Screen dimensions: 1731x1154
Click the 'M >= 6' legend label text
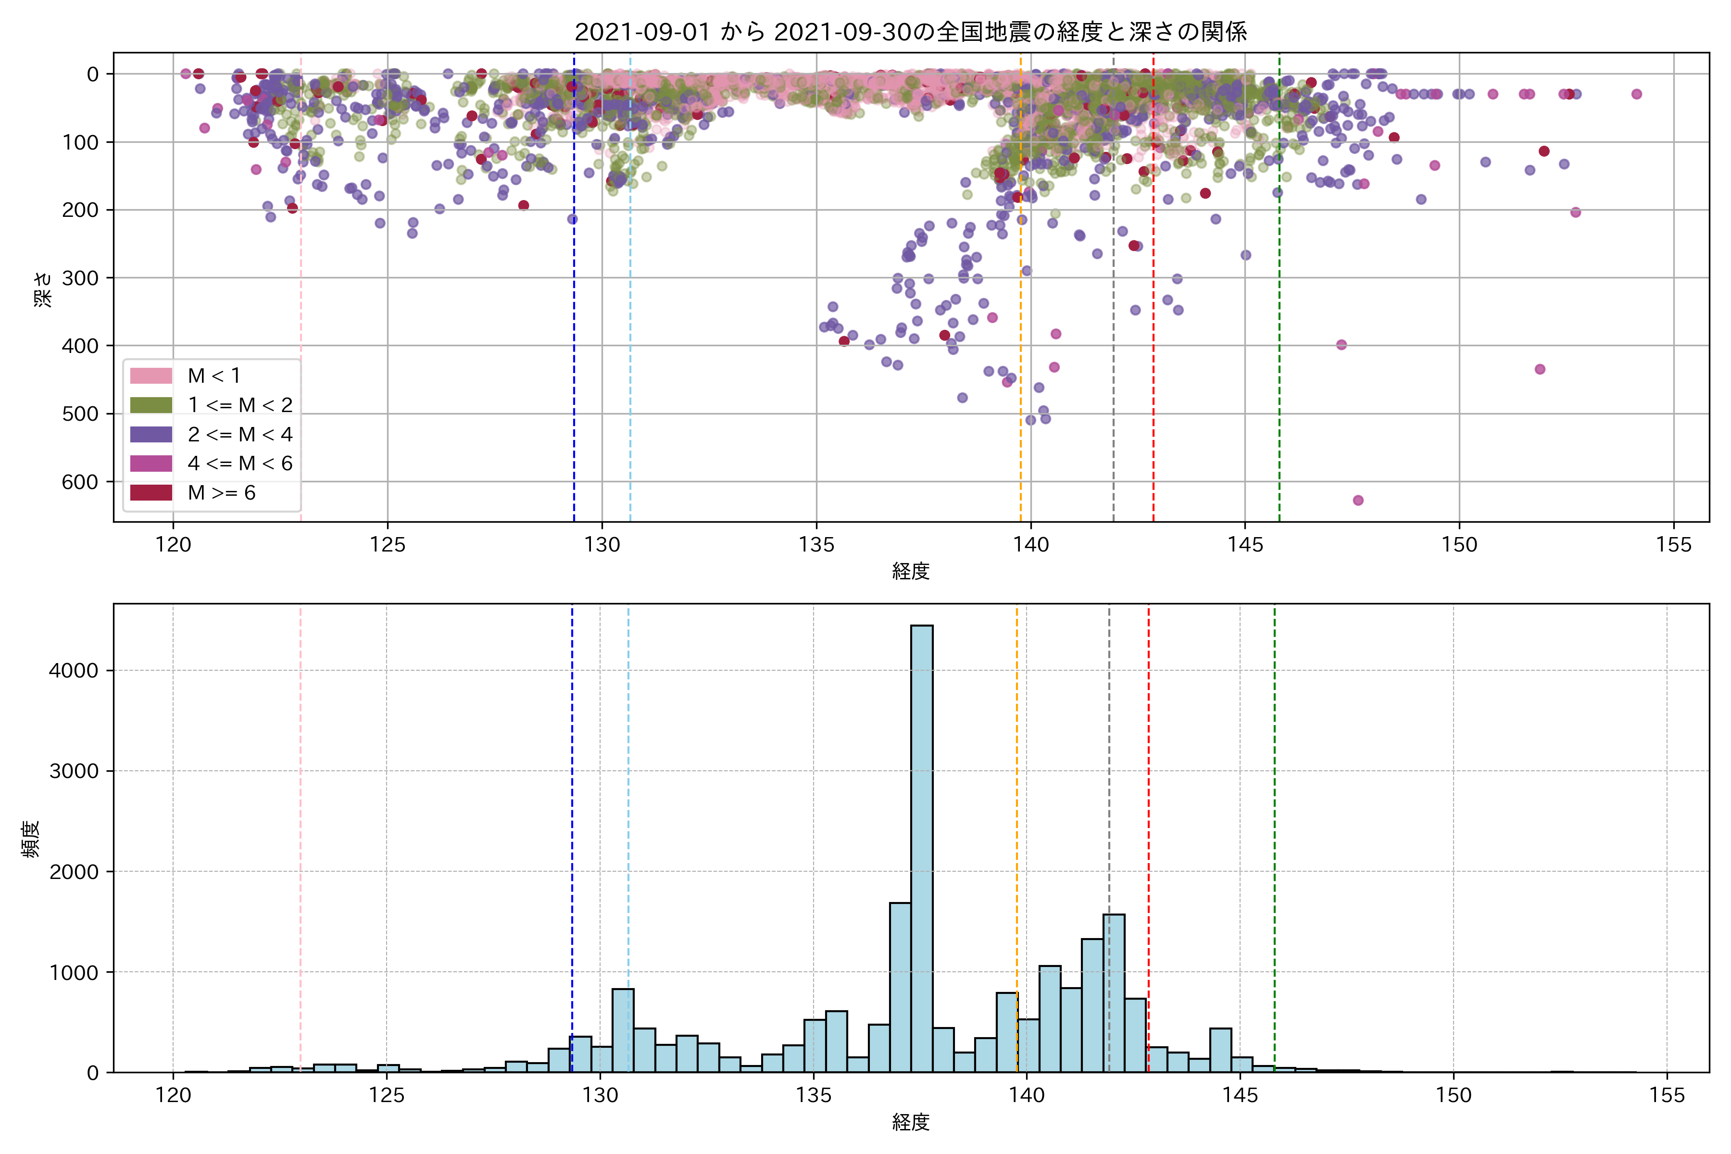click(222, 492)
